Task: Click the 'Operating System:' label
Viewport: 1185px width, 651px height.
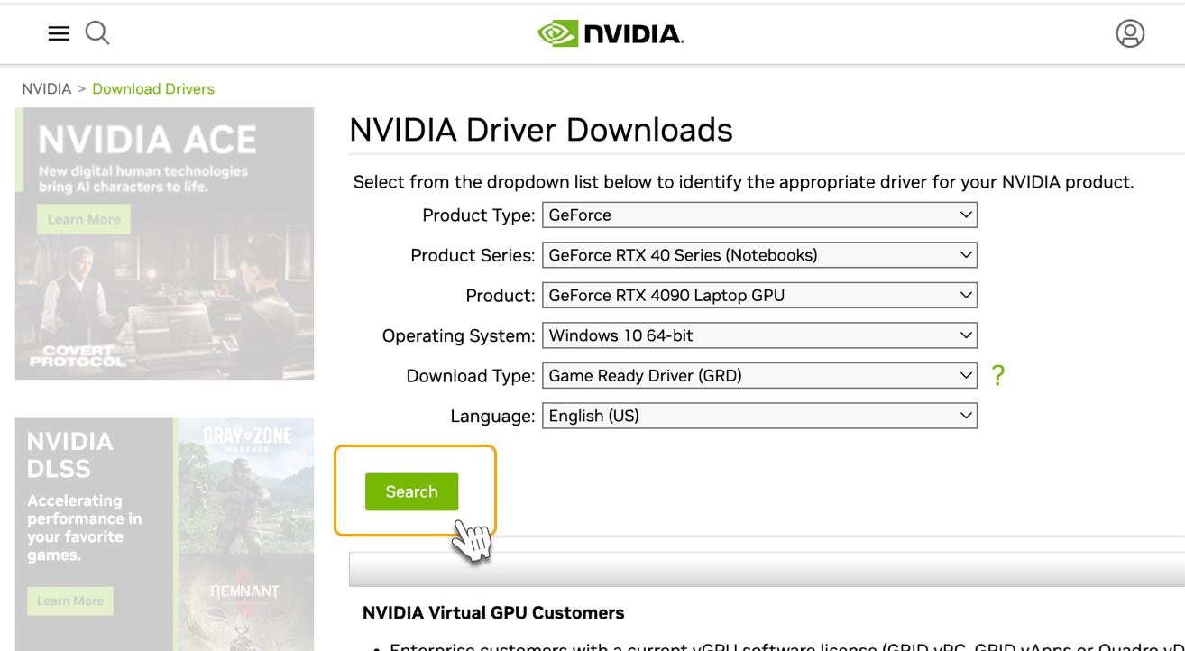Action: (x=459, y=335)
